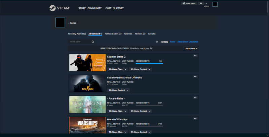Open the gear settings icon beside Playtime

(x=157, y=42)
